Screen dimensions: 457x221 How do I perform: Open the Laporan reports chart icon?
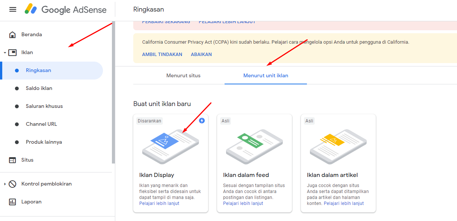click(12, 202)
